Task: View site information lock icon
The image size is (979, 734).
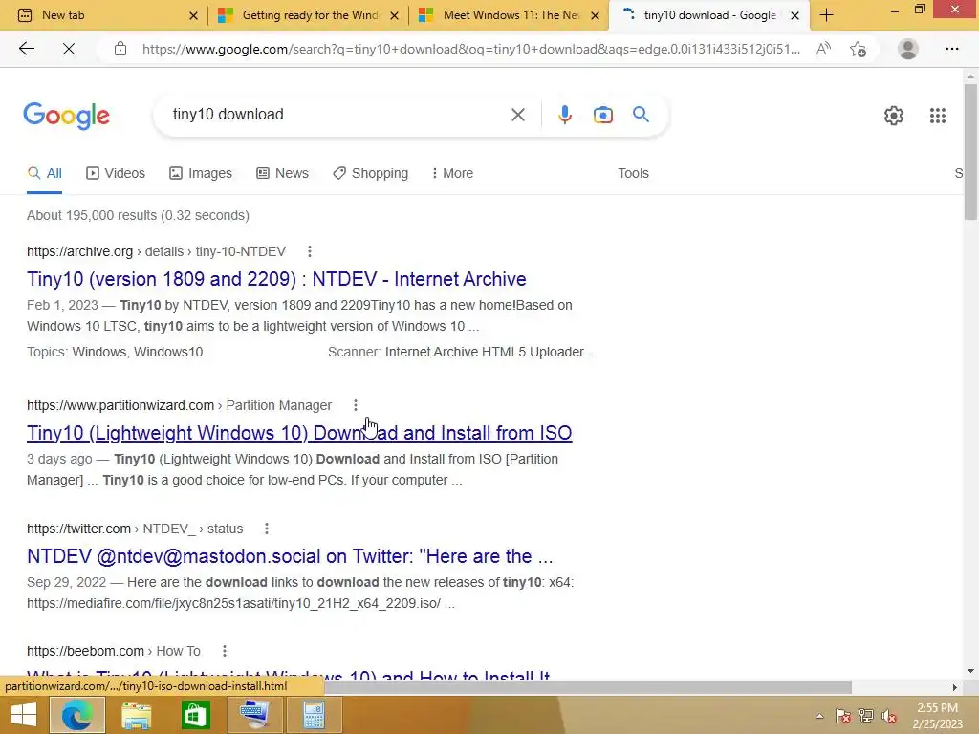Action: pyautogui.click(x=120, y=49)
